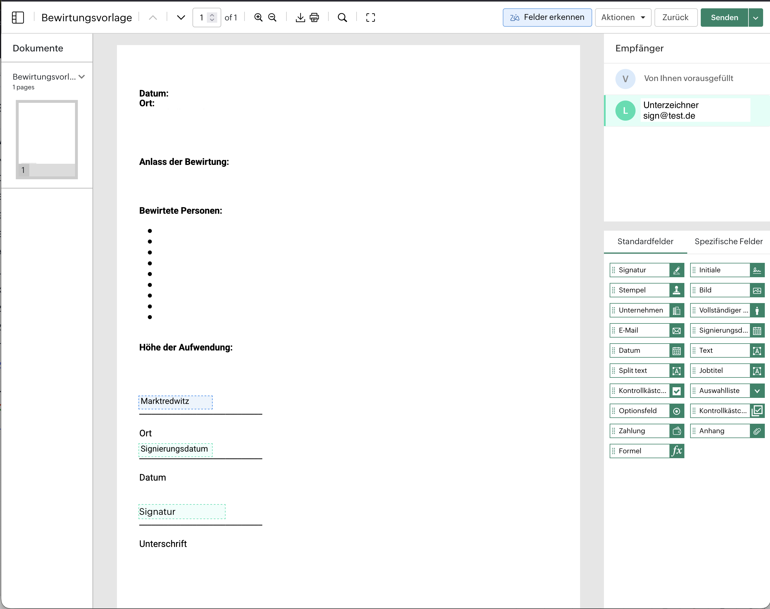Viewport: 770px width, 609px height.
Task: Select the Initiale field
Action: click(727, 270)
